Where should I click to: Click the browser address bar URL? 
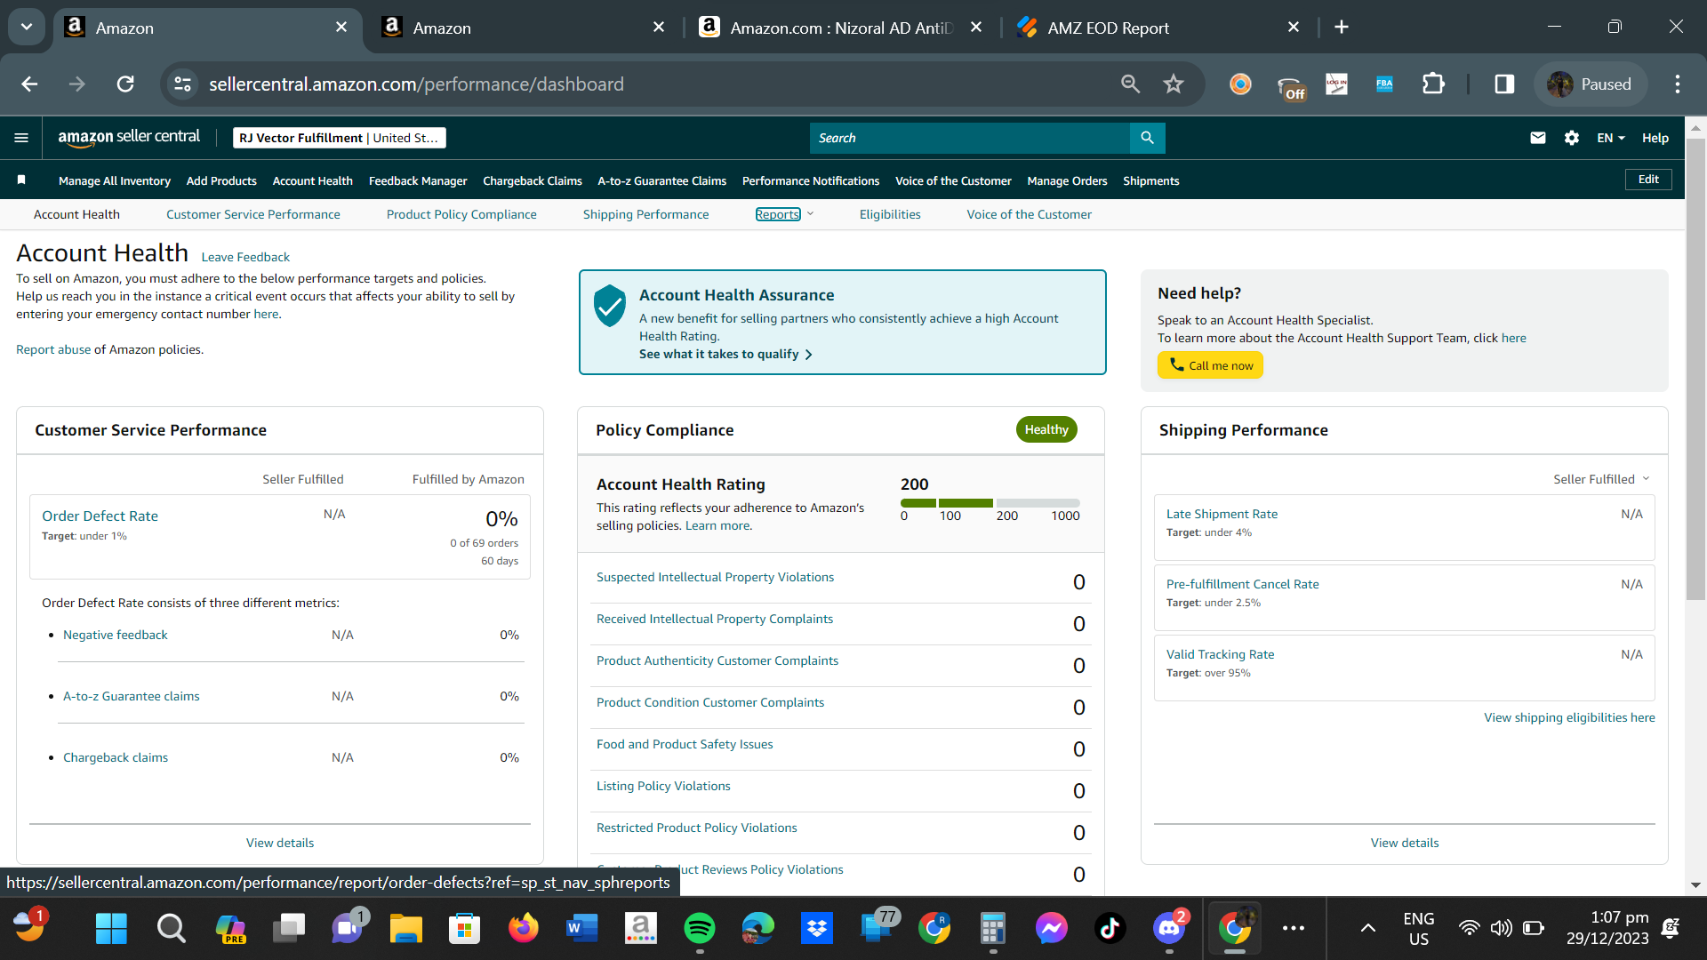[416, 84]
